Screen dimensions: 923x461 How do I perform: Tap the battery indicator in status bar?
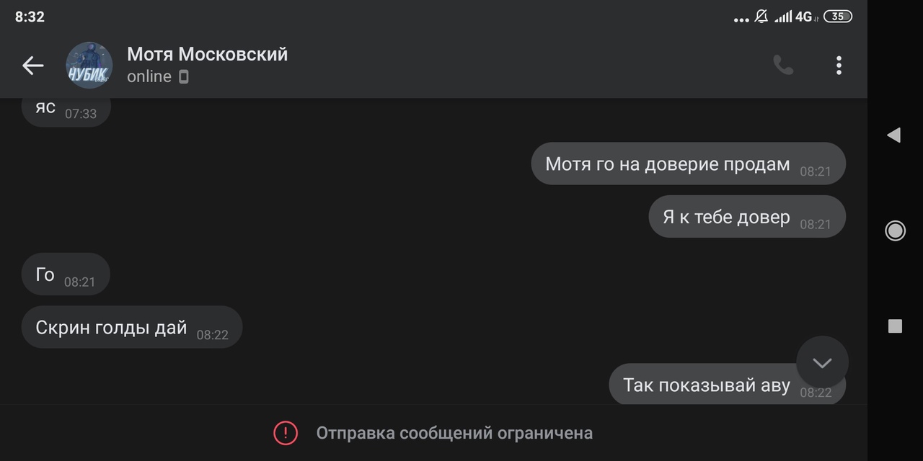point(837,17)
